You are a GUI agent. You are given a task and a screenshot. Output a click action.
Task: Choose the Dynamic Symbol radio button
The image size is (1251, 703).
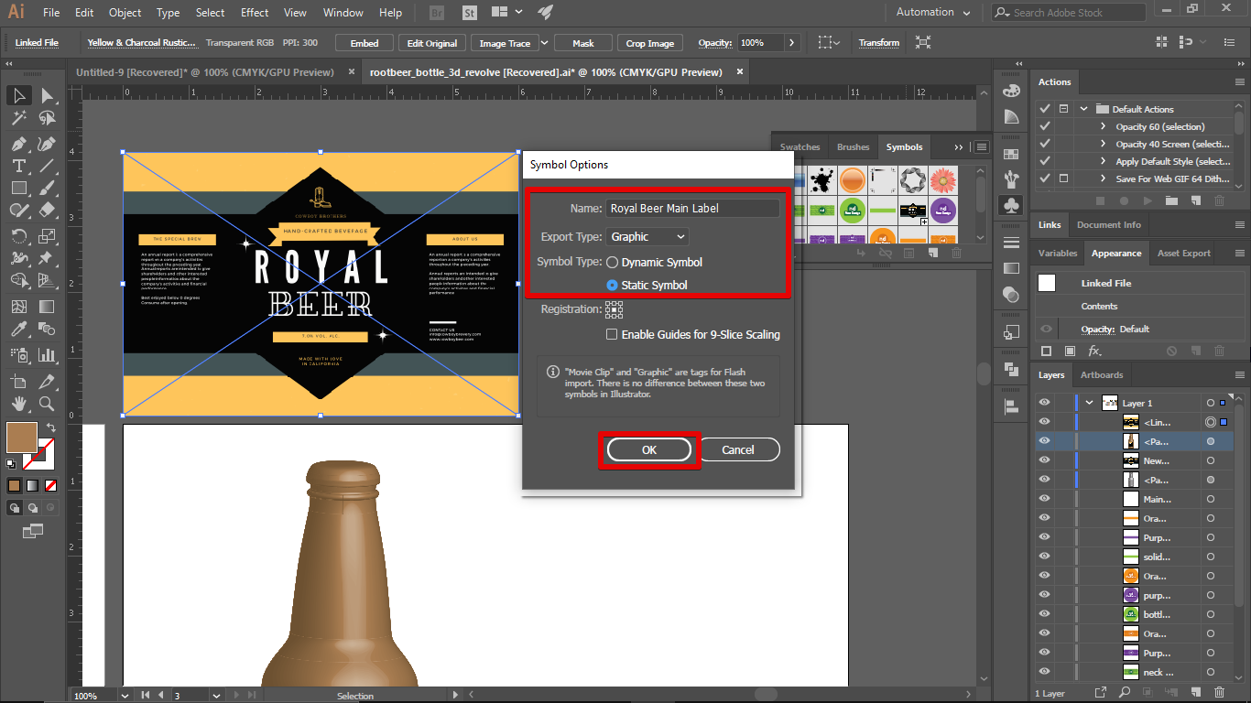click(x=612, y=263)
